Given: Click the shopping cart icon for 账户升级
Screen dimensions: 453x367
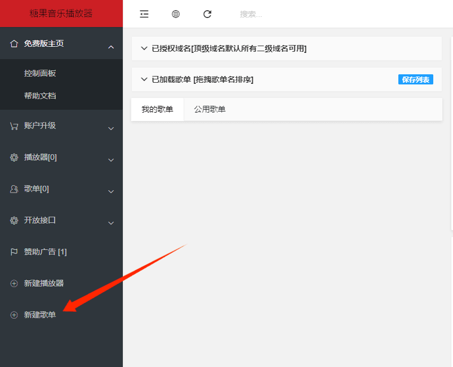Looking at the screenshot, I should [14, 126].
